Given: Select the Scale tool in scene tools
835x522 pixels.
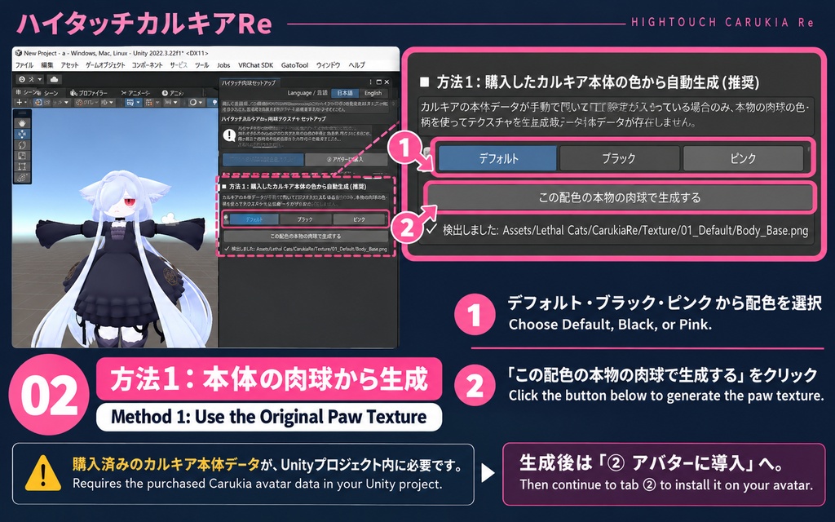Looking at the screenshot, I should (x=22, y=156).
